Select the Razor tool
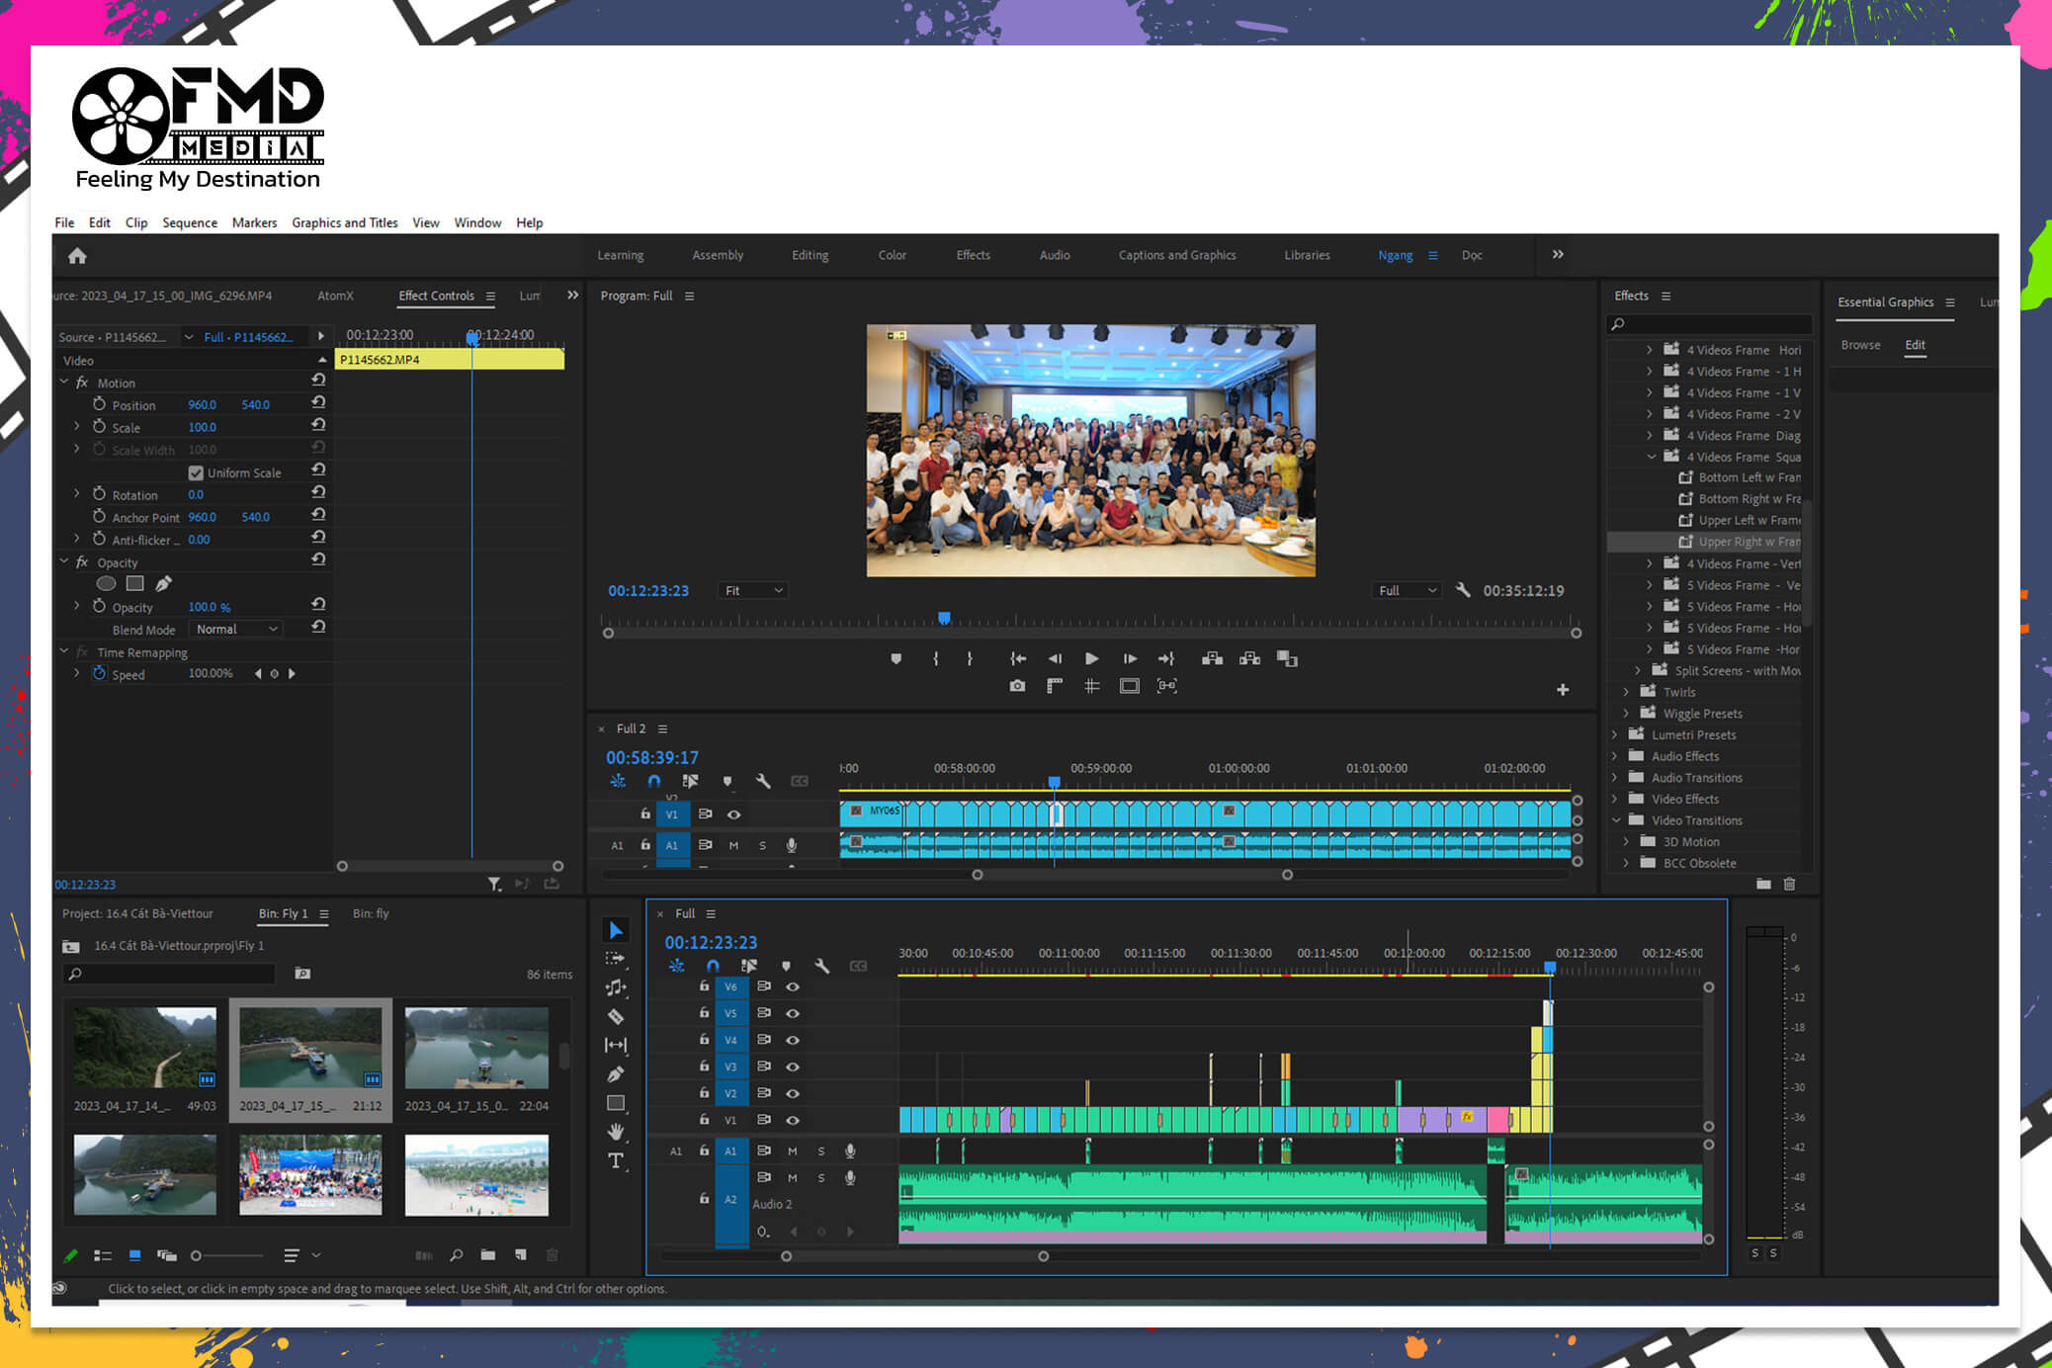This screenshot has height=1368, width=2052. (615, 1016)
